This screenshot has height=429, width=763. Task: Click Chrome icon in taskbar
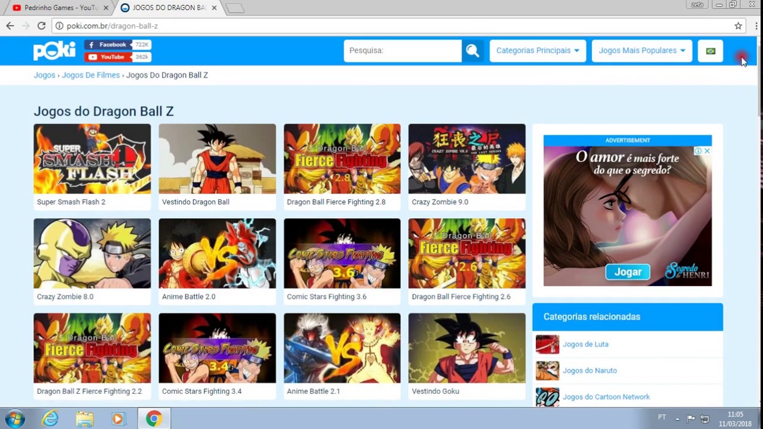click(x=154, y=419)
